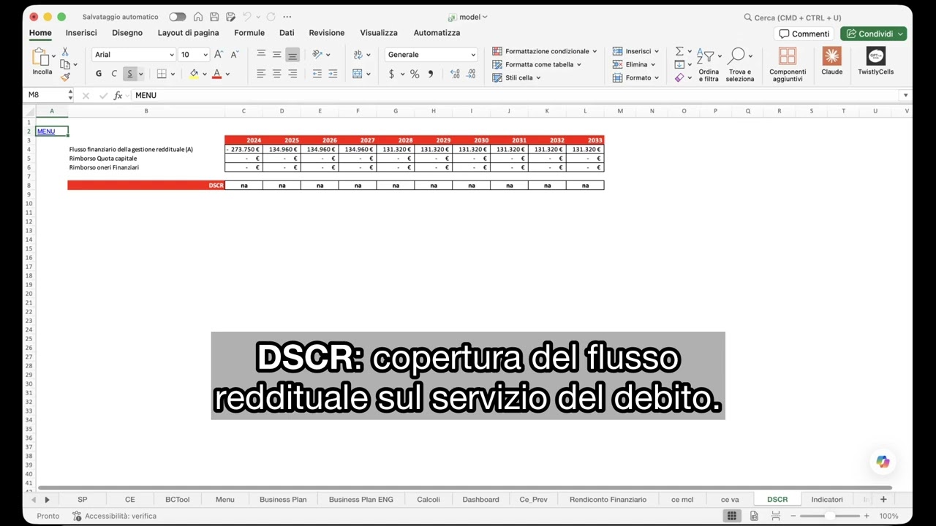Open the Rendiconto Finanziario sheet tab

coord(608,500)
